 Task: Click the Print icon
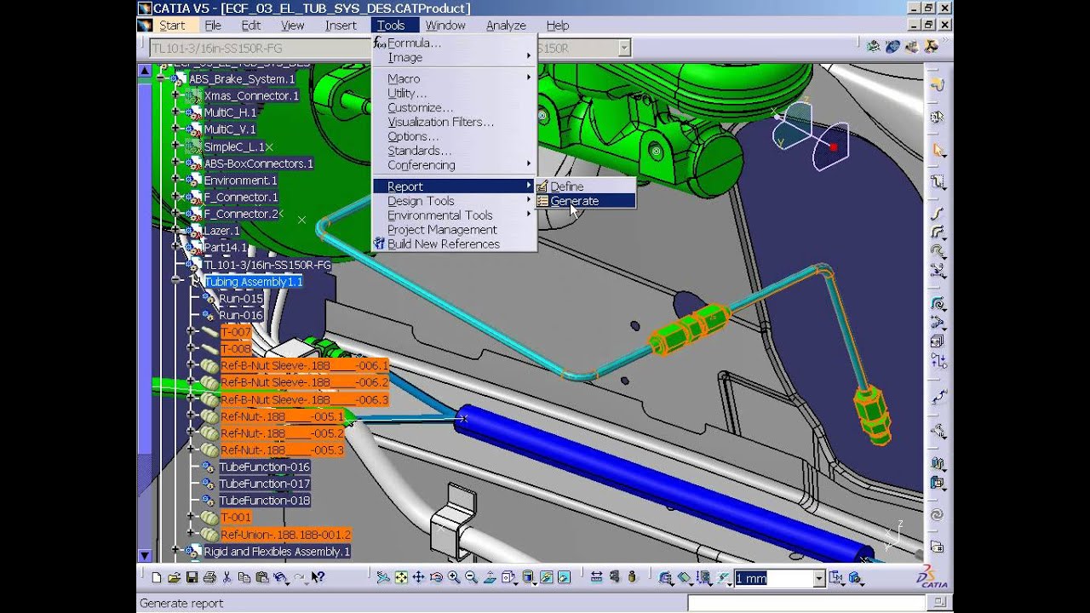tap(209, 577)
